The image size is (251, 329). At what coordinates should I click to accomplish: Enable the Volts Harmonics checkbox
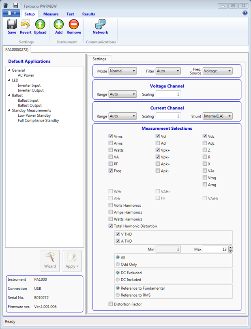pos(110,205)
